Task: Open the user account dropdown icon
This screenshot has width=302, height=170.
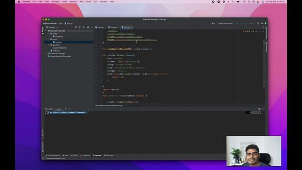Action: click(213, 24)
